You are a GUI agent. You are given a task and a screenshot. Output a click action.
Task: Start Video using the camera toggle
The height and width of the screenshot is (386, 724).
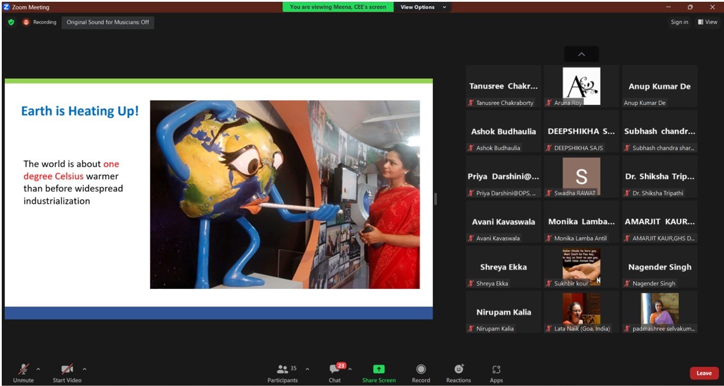(67, 369)
